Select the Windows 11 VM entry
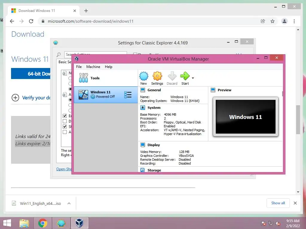The height and width of the screenshot is (229, 306). (x=106, y=95)
